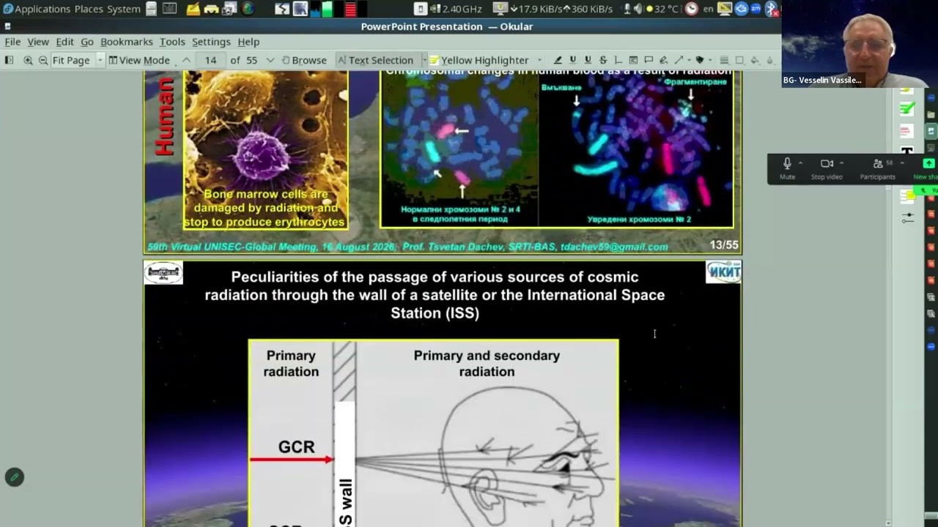Image resolution: width=938 pixels, height=527 pixels.
Task: Select the Yellow Highlighter annotation tool
Action: 479,60
